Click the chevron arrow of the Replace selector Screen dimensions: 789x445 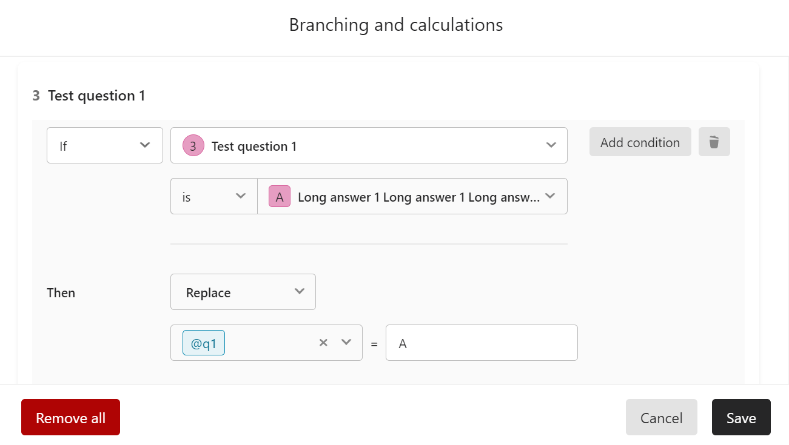tap(299, 291)
